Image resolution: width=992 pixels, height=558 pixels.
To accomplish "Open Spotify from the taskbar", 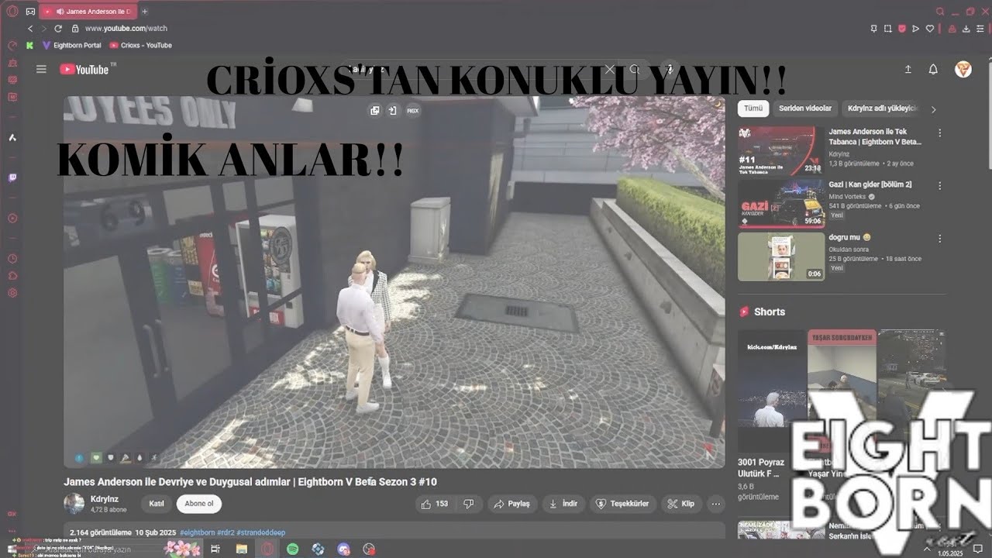I will [292, 549].
